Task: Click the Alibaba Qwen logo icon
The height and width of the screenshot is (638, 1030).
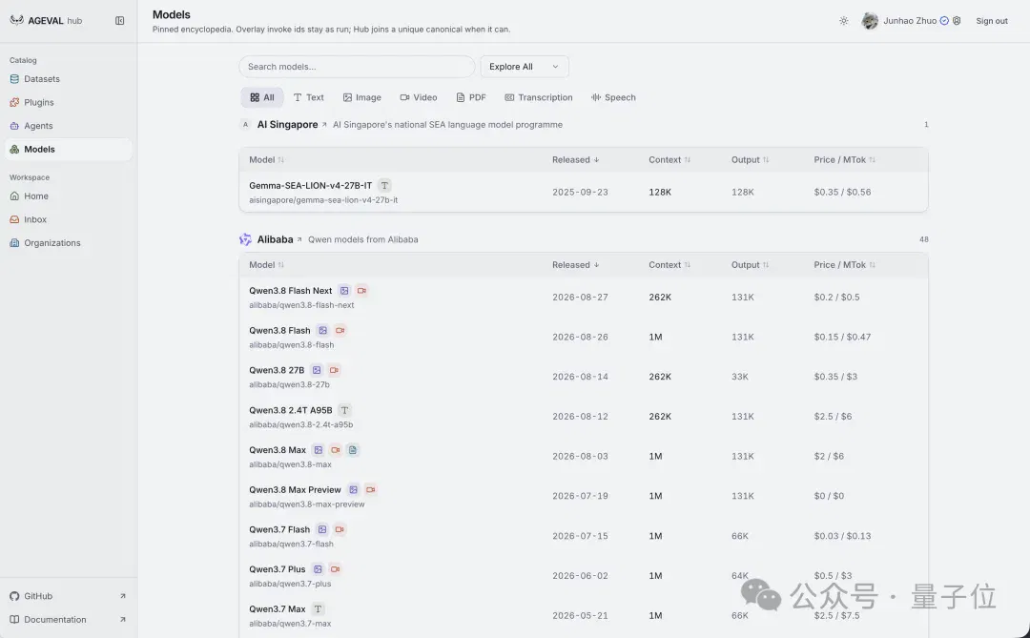Action: pyautogui.click(x=245, y=239)
